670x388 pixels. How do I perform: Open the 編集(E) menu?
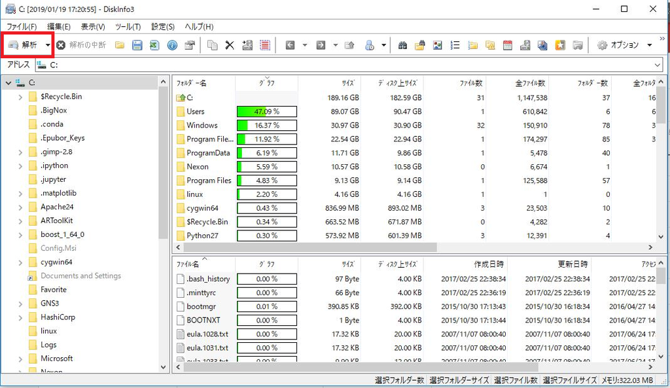coord(58,26)
